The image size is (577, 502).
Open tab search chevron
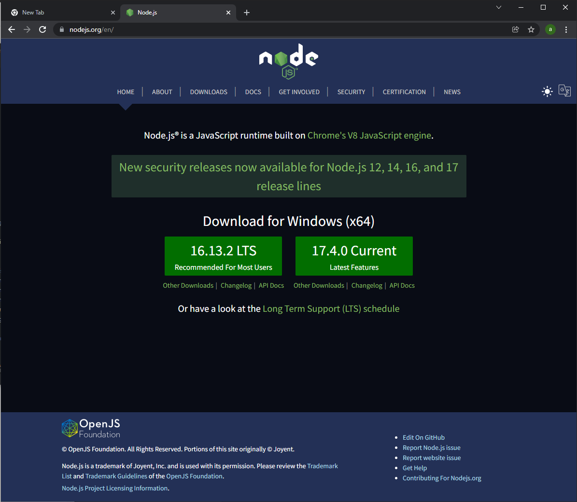pos(499,7)
